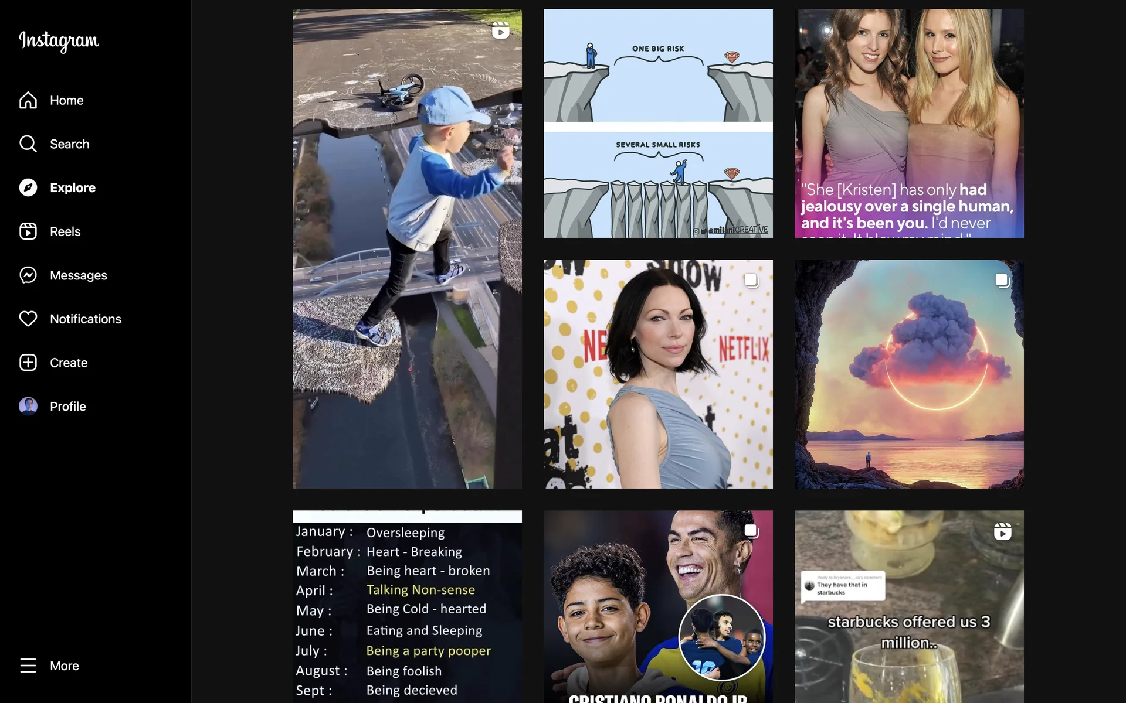
Task: Open the One Big Risk cartoon post
Action: [658, 123]
